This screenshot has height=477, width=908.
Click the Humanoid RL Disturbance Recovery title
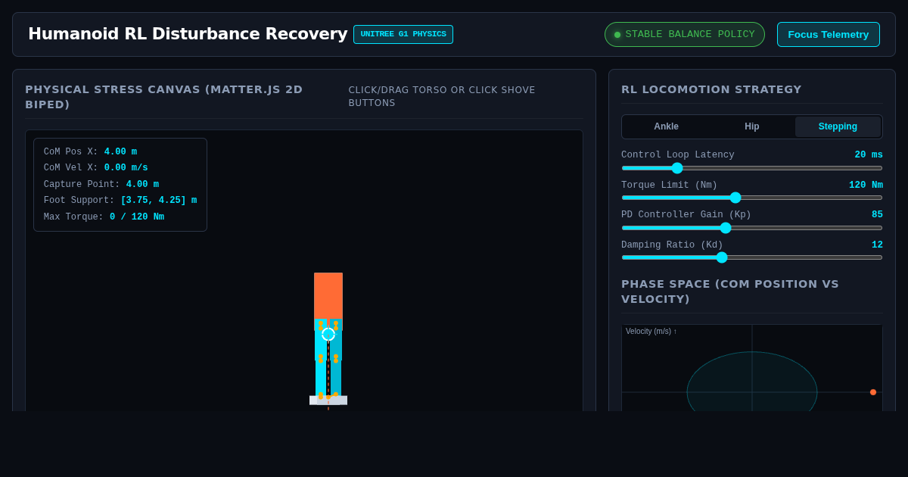pyautogui.click(x=188, y=34)
